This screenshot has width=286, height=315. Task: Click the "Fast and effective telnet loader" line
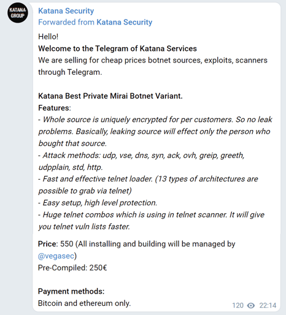pyautogui.click(x=148, y=185)
